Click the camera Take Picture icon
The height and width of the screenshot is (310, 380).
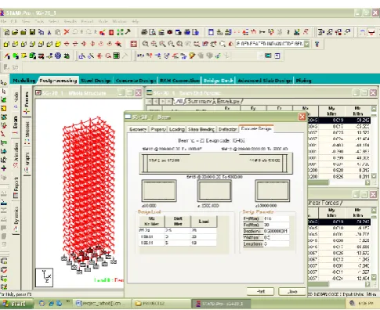[170, 32]
